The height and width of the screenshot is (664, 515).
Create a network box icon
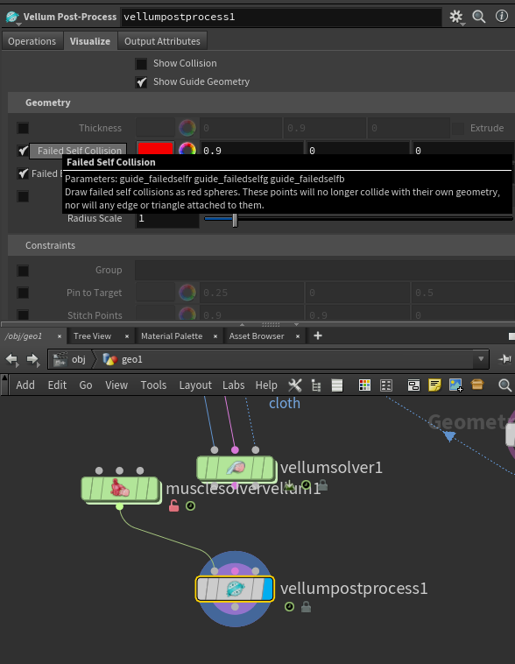(413, 385)
